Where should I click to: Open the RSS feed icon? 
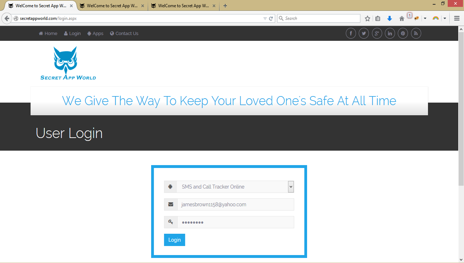(x=416, y=34)
